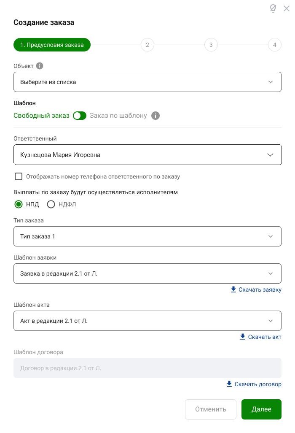Open the Тип заказа dropdown

[147, 236]
